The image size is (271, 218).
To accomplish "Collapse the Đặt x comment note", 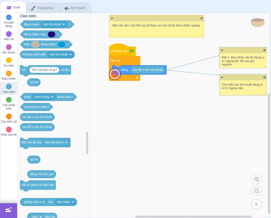I will point(222,50).
